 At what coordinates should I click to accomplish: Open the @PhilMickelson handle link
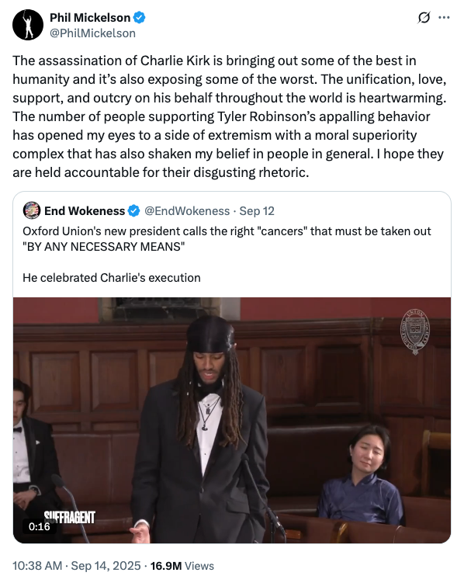coord(92,33)
